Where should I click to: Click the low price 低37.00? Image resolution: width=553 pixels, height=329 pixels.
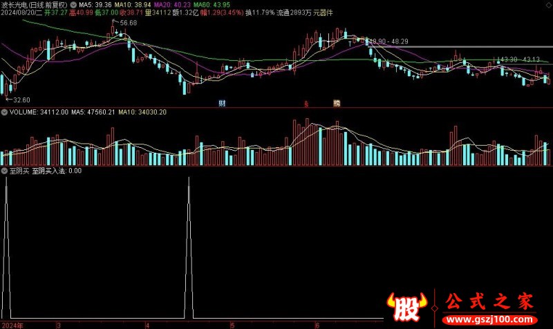click(106, 12)
